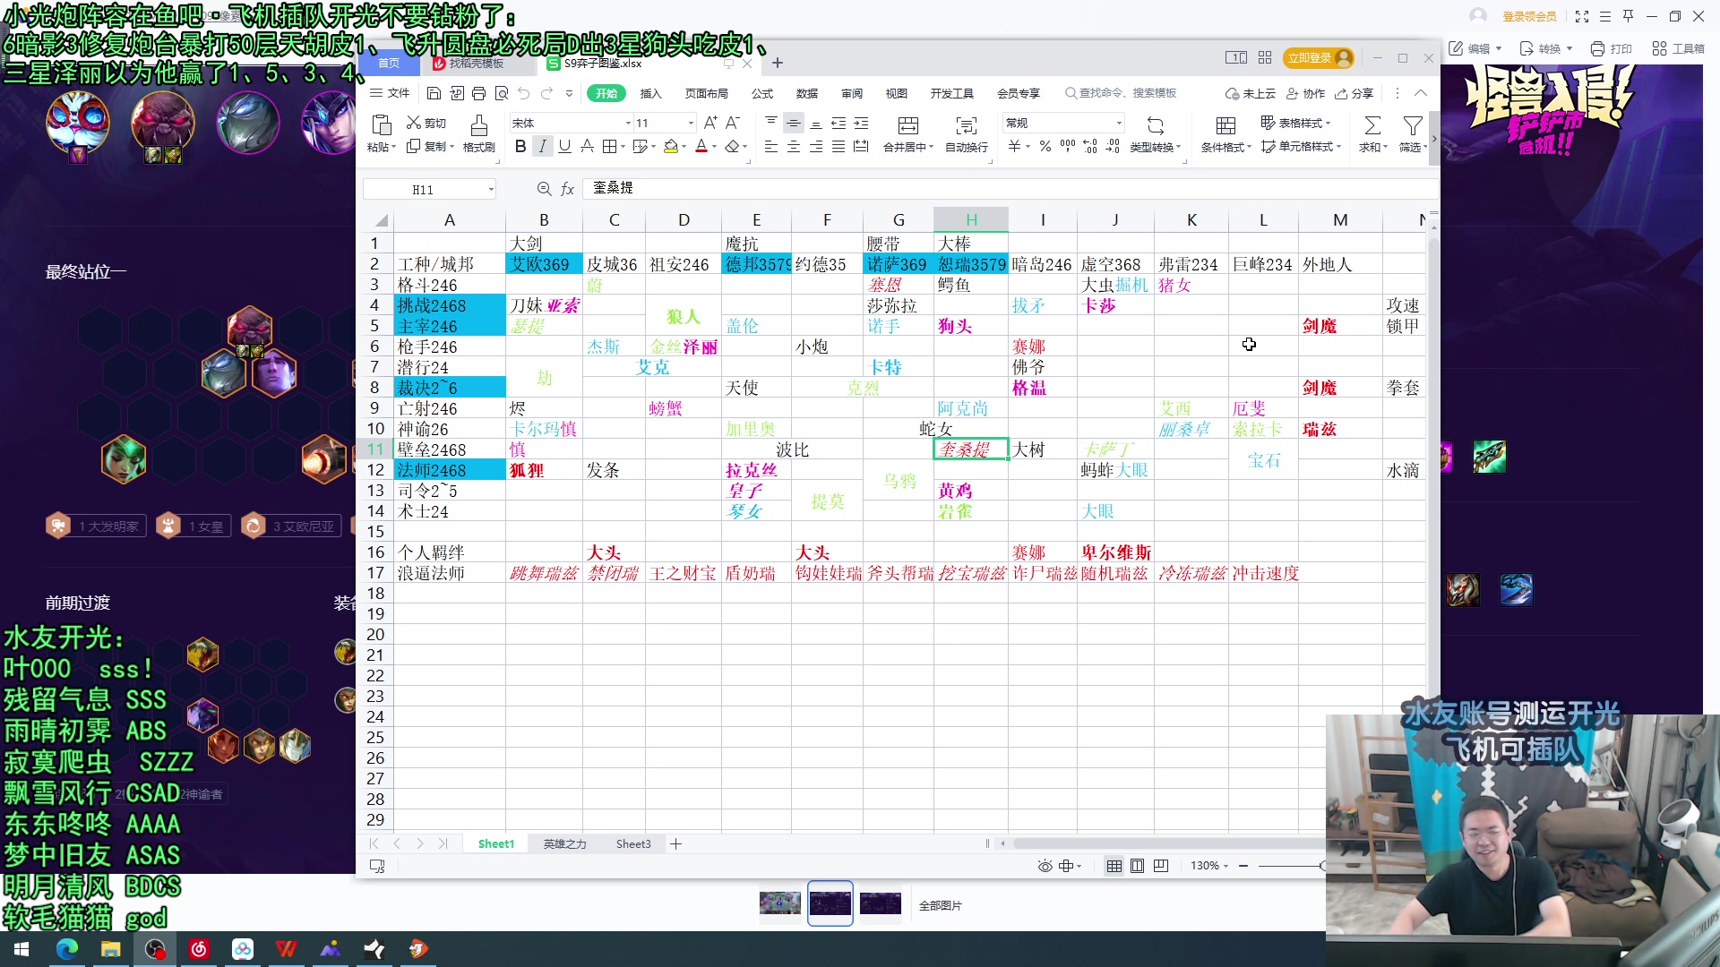Open the 插入 (Insert) ribbon tab
Screen dimensions: 1720x967
[650, 93]
